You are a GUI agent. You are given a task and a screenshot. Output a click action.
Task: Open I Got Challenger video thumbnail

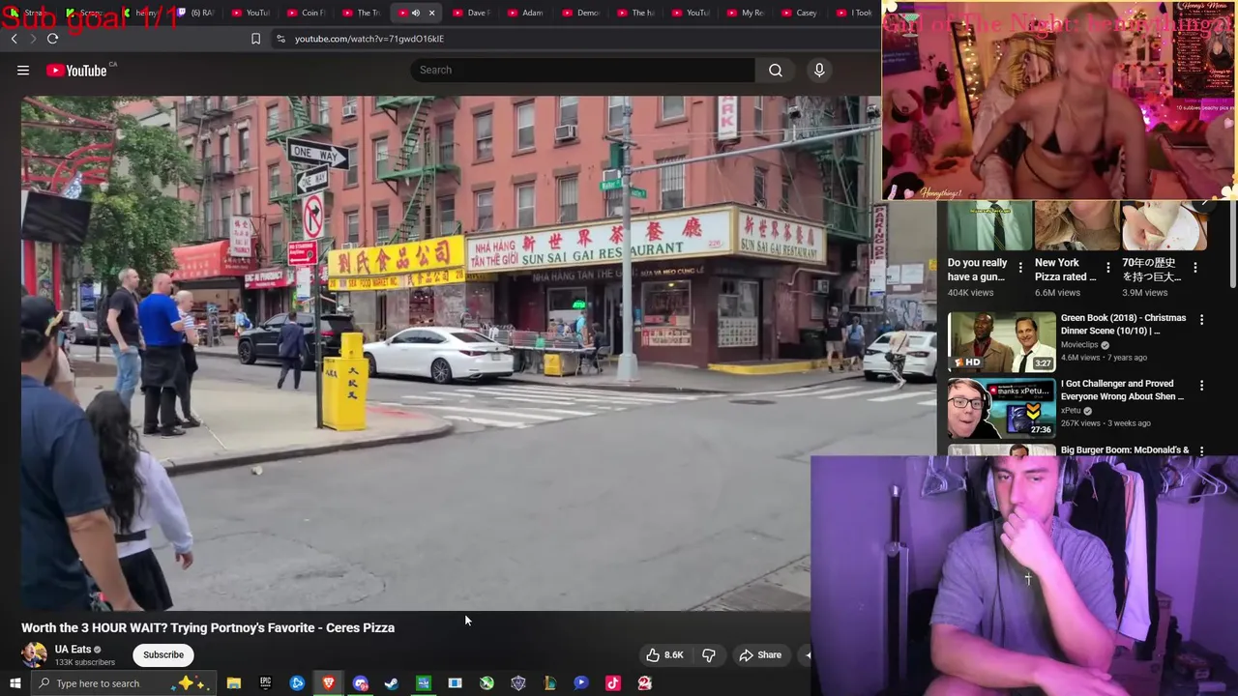point(1001,408)
